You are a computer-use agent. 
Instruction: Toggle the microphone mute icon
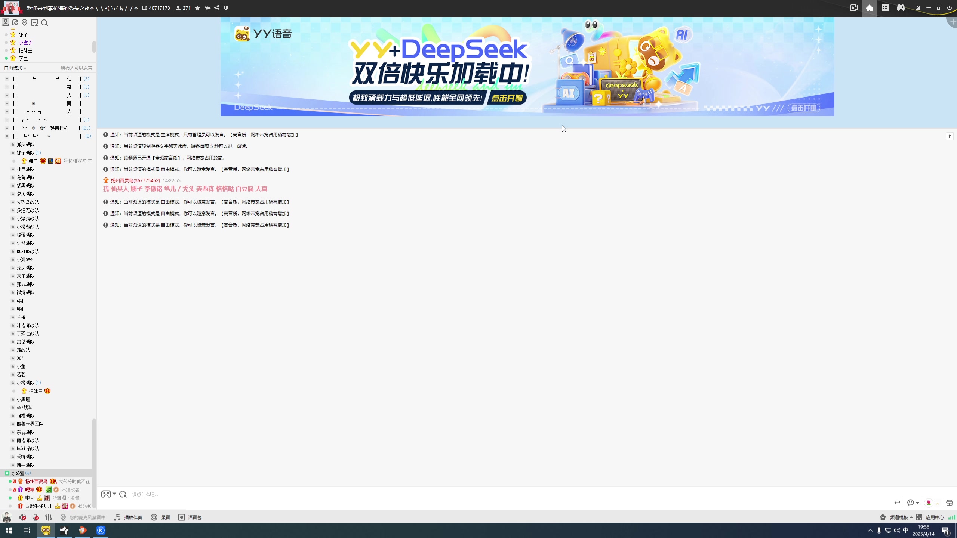(x=36, y=517)
